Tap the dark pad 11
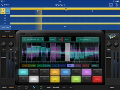This screenshot has height=90, width=120. pos(44,79)
